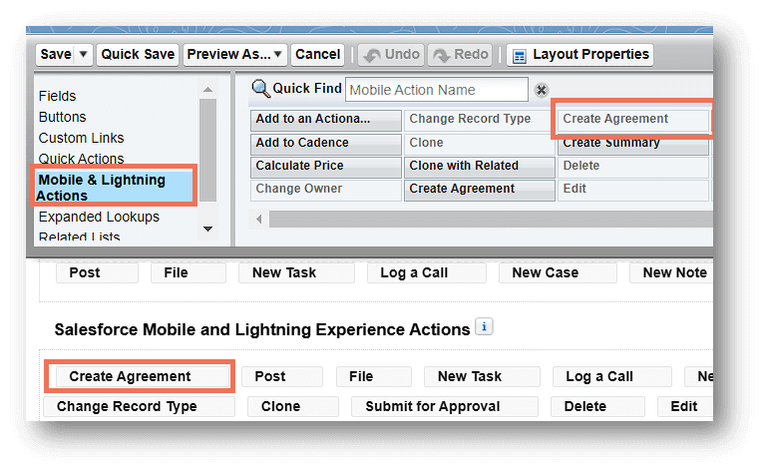Viewport: 765px width, 473px height.
Task: Click the Layout Properties icon
Action: point(519,56)
